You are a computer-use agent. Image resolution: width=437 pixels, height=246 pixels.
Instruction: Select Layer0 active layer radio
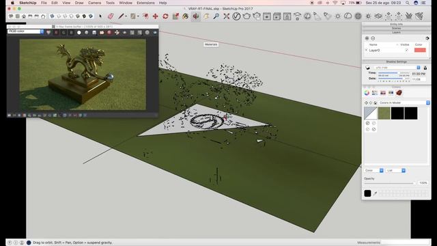pyautogui.click(x=366, y=50)
